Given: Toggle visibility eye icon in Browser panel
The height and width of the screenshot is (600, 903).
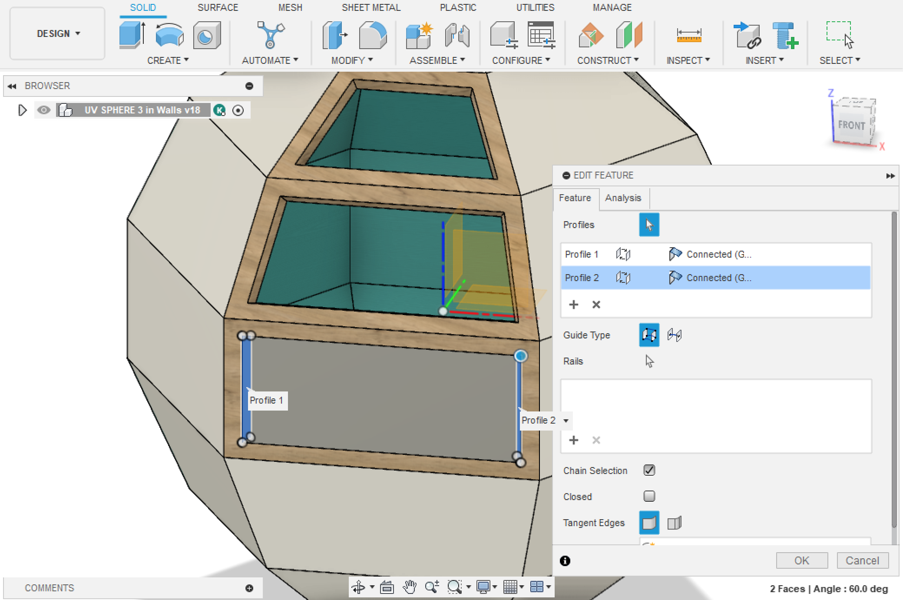Looking at the screenshot, I should (44, 110).
